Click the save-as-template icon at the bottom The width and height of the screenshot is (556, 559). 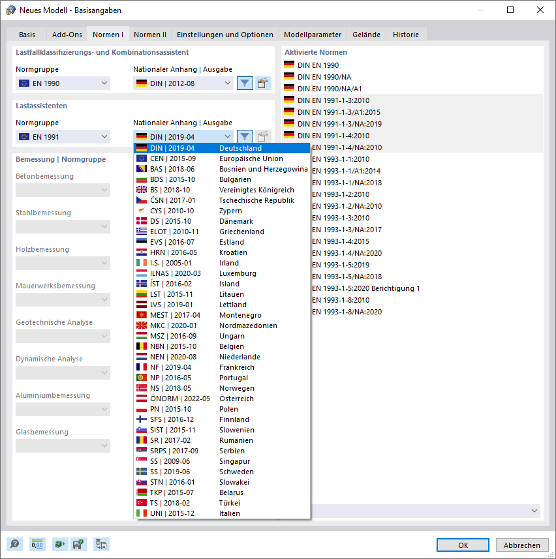(x=79, y=544)
